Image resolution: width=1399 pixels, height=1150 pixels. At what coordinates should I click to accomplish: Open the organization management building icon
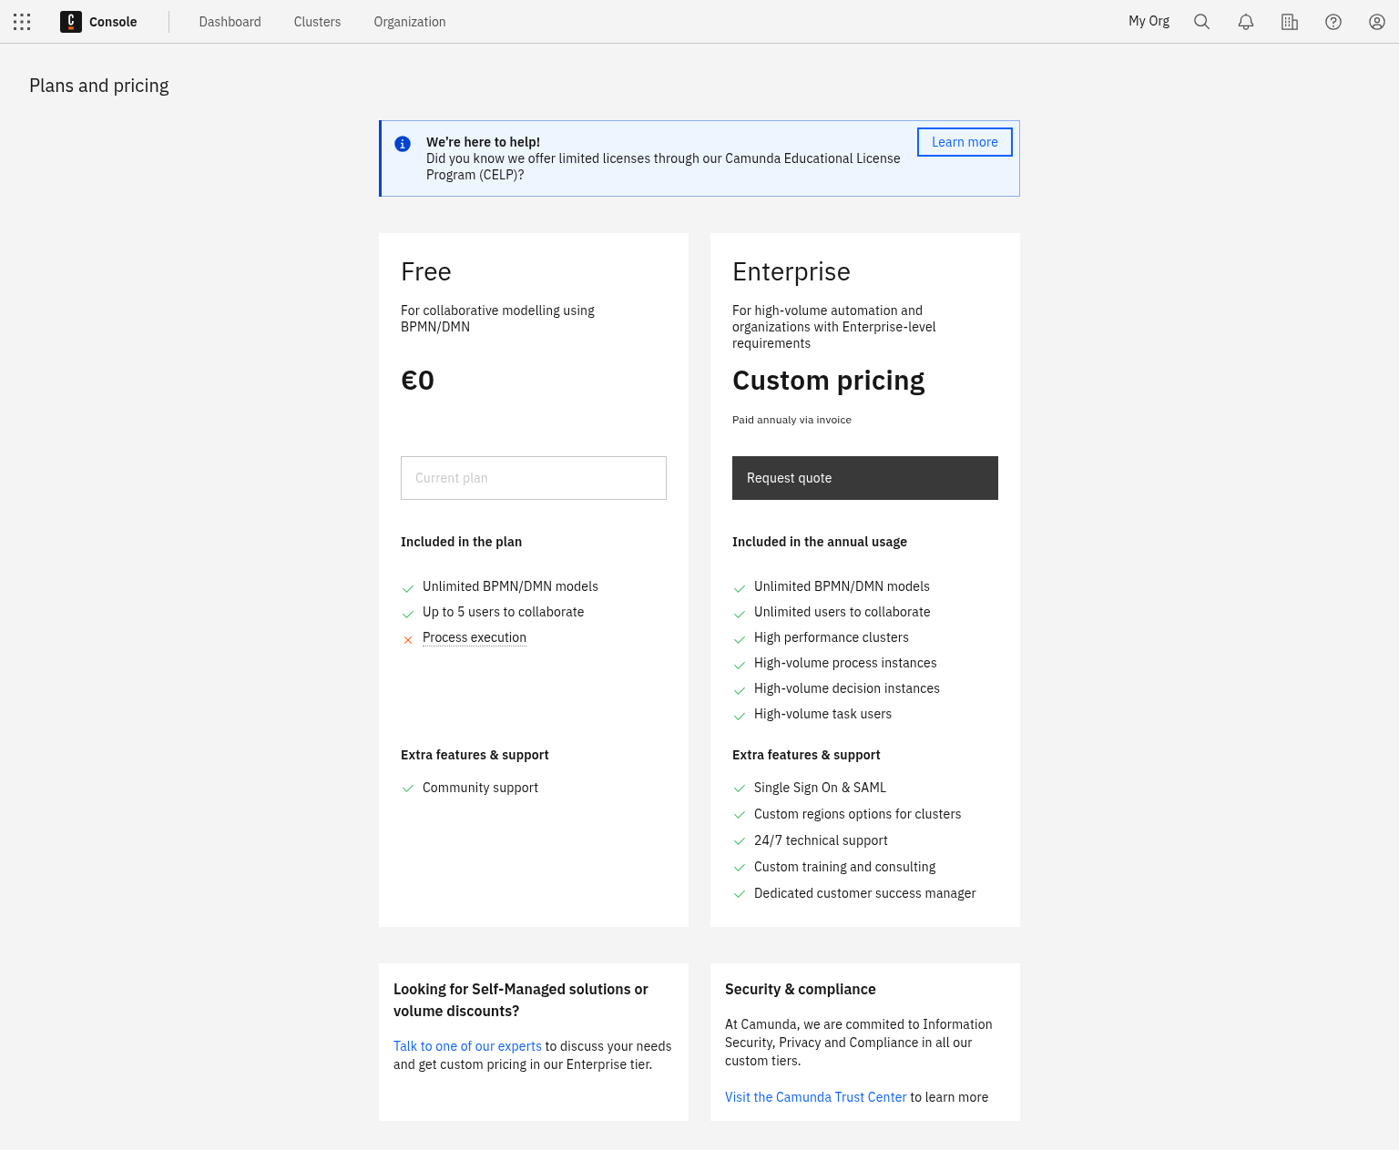coord(1289,21)
